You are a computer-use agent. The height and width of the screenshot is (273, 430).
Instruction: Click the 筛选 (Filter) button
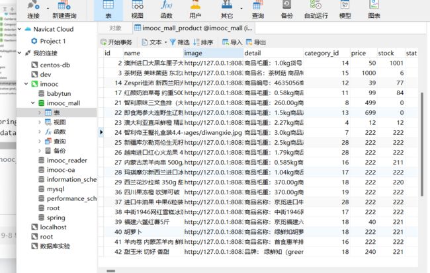(x=180, y=42)
